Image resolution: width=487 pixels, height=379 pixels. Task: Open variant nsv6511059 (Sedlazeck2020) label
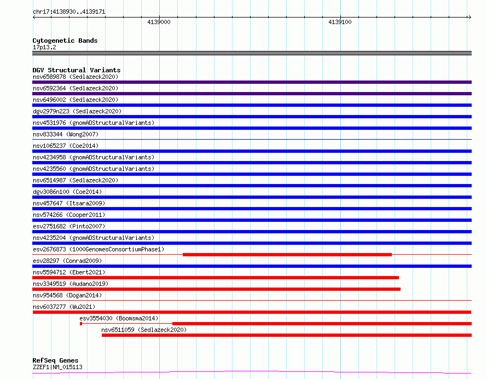click(144, 330)
